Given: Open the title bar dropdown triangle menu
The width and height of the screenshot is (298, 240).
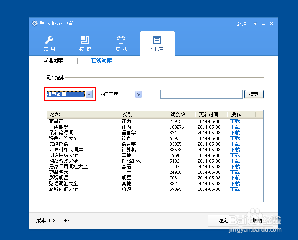Looking at the screenshot, I should pyautogui.click(x=255, y=24).
